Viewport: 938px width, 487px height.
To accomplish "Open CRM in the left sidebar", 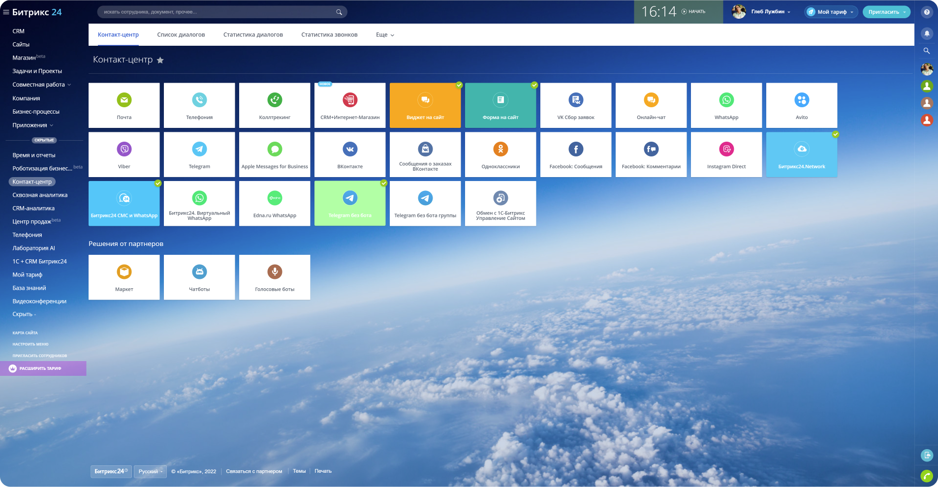I will pyautogui.click(x=18, y=31).
